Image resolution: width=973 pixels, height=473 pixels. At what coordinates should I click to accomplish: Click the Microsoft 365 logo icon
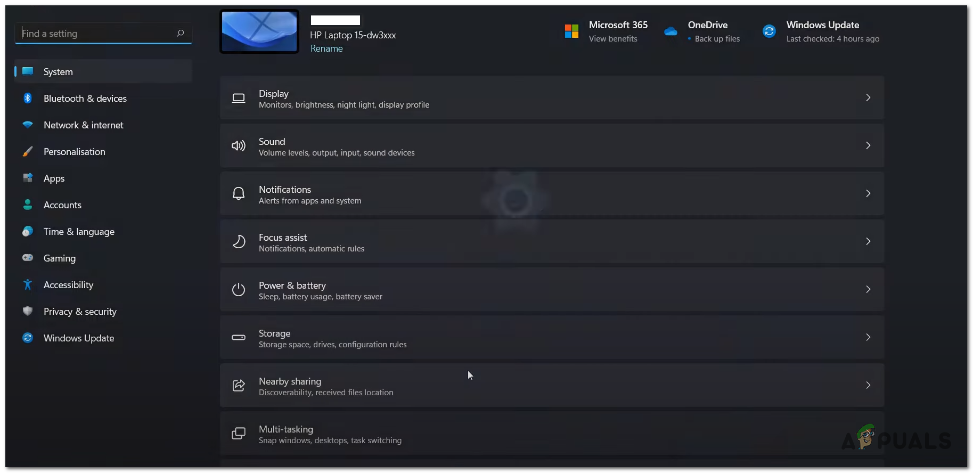(x=571, y=31)
